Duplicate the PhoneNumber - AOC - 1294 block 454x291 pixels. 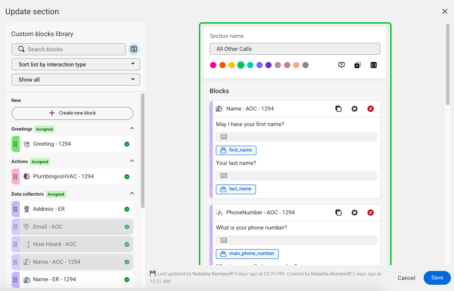(338, 213)
